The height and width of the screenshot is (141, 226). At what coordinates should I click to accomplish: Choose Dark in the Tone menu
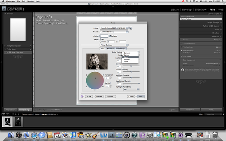[130, 57]
